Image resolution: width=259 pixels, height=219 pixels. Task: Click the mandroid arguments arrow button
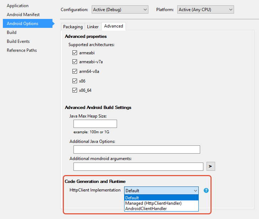pyautogui.click(x=210, y=166)
